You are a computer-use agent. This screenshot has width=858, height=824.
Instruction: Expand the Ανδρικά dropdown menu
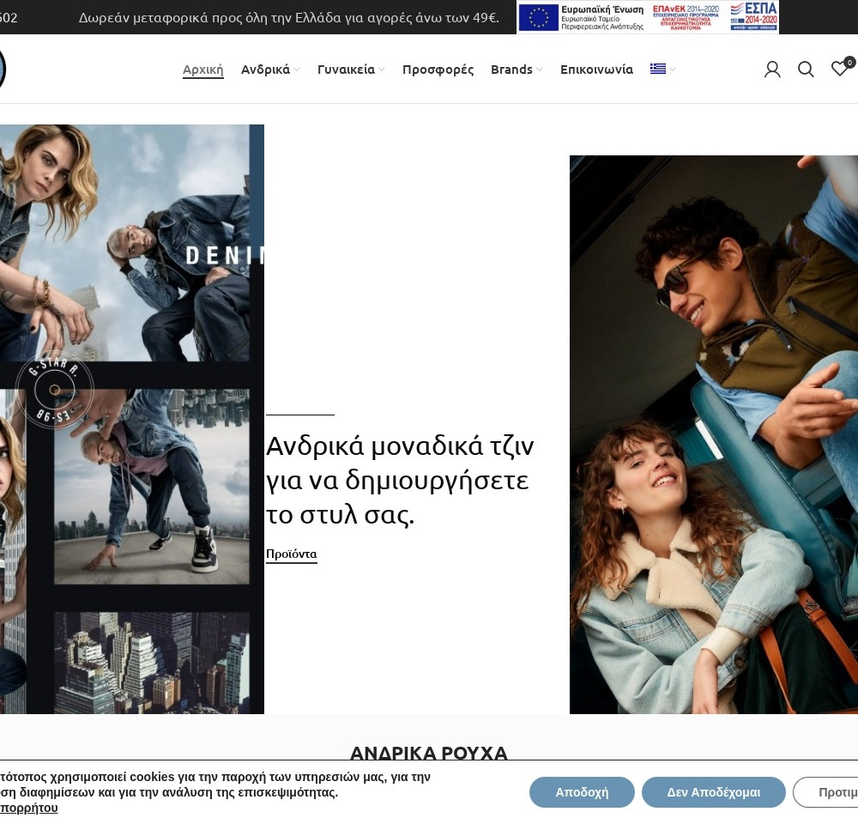pos(269,70)
